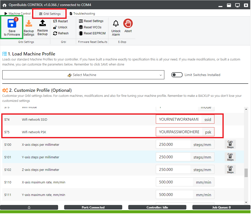Image resolution: width=251 pixels, height=214 pixels.
Task: Hit the red Abort stop icon
Action: pyautogui.click(x=128, y=24)
